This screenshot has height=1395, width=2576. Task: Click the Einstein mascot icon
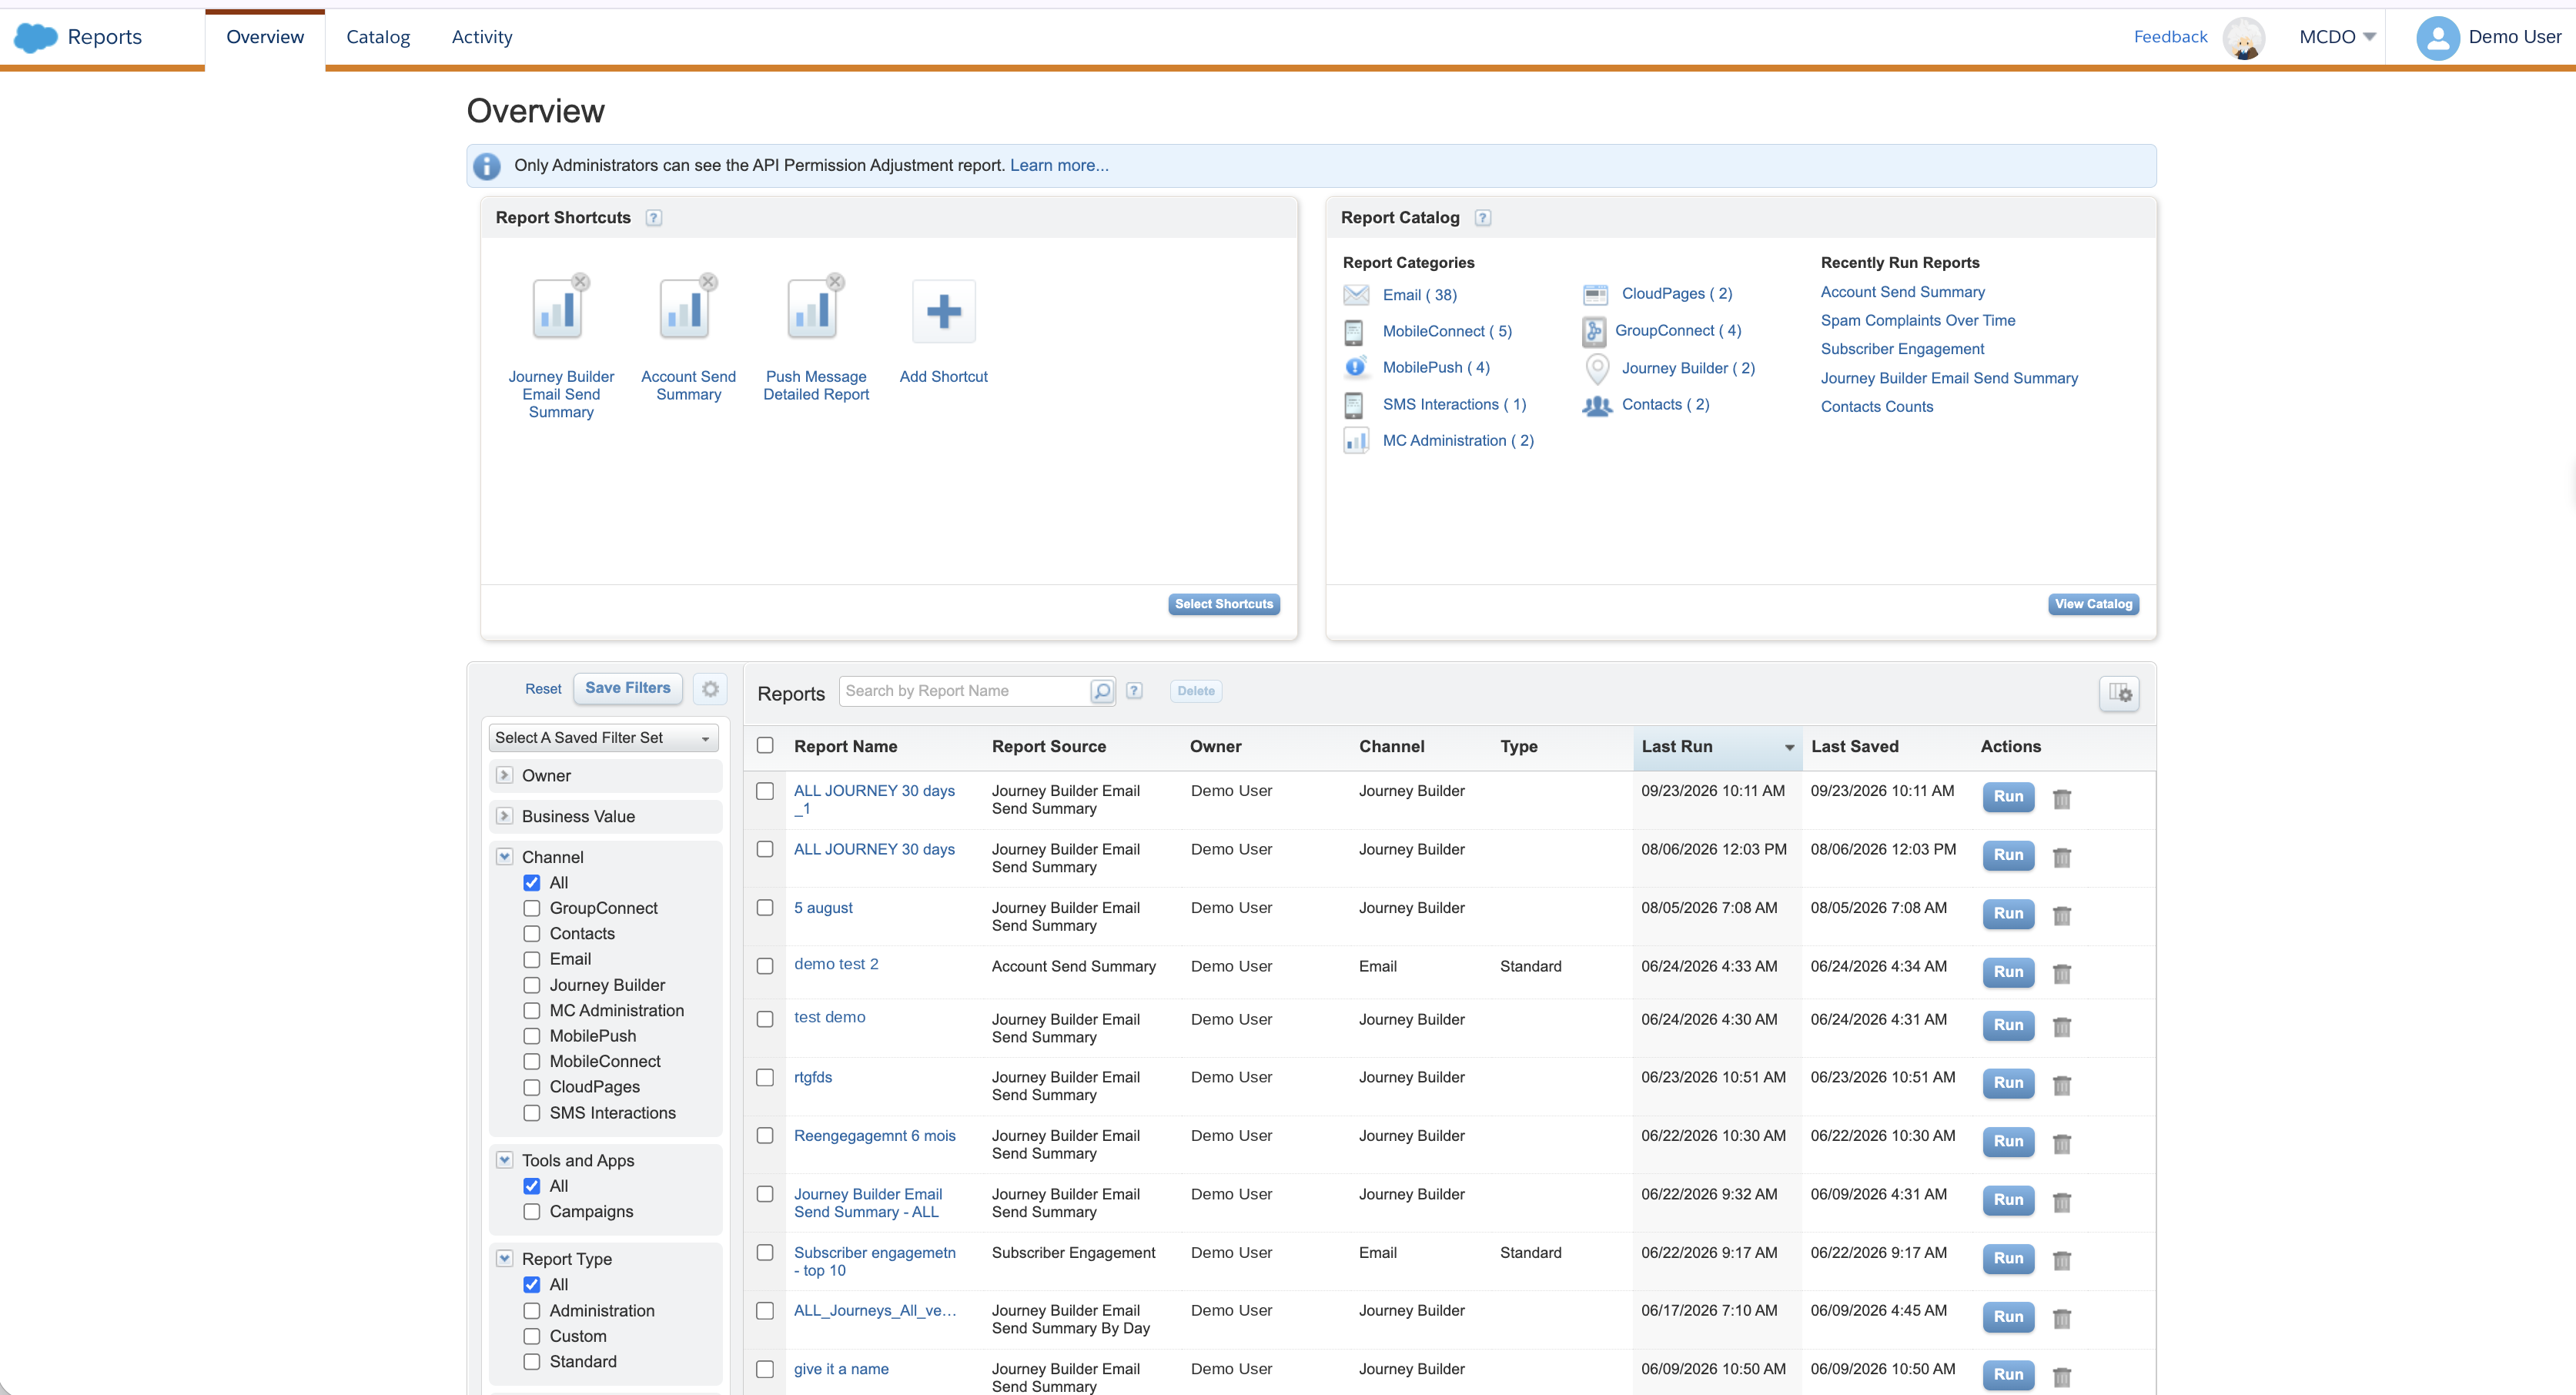[2244, 38]
